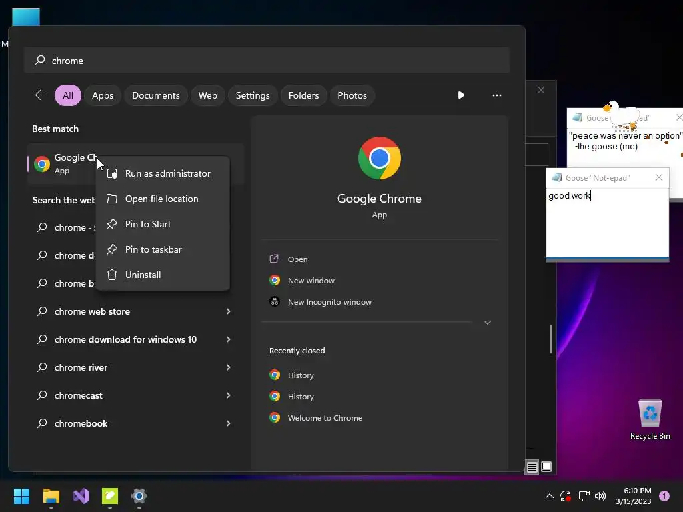Screen dimensions: 683x512
Task: Click the Windows Start button
Action: point(21,496)
